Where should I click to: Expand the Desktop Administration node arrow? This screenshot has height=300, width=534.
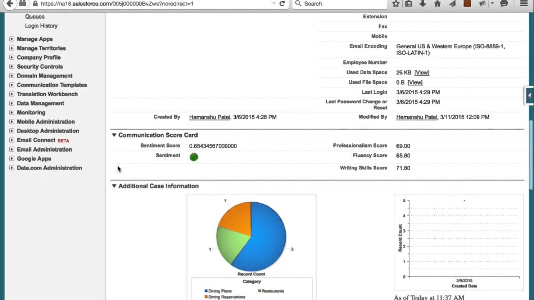coord(12,131)
